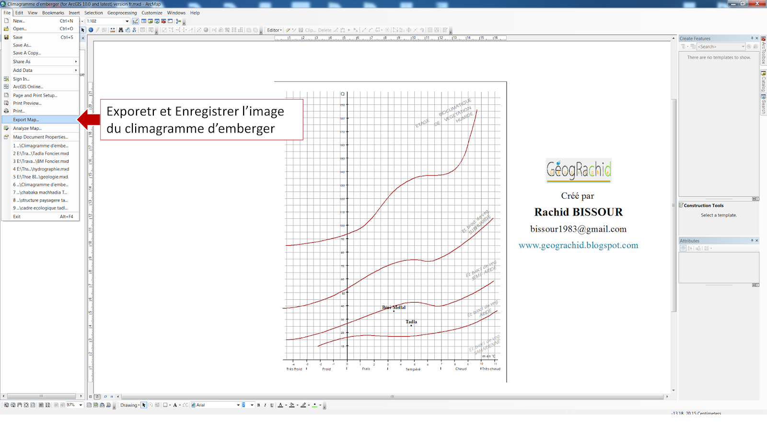Open the Find tool with the binoculars icon

coord(121,30)
